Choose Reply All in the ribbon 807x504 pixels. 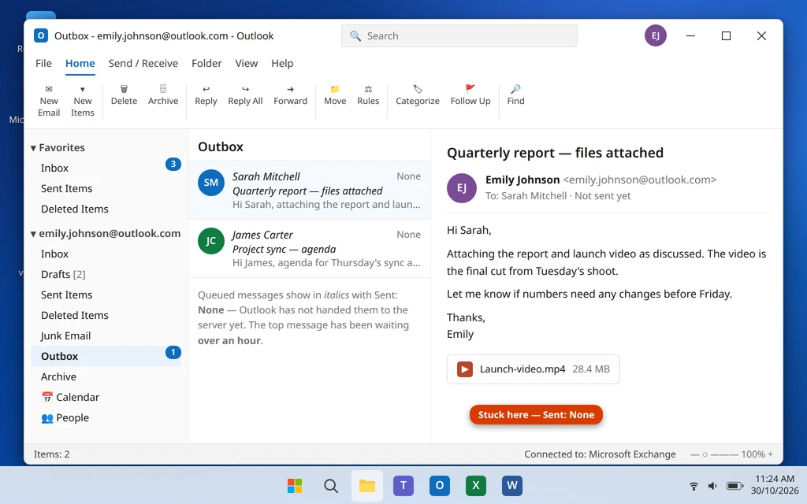[x=246, y=95]
